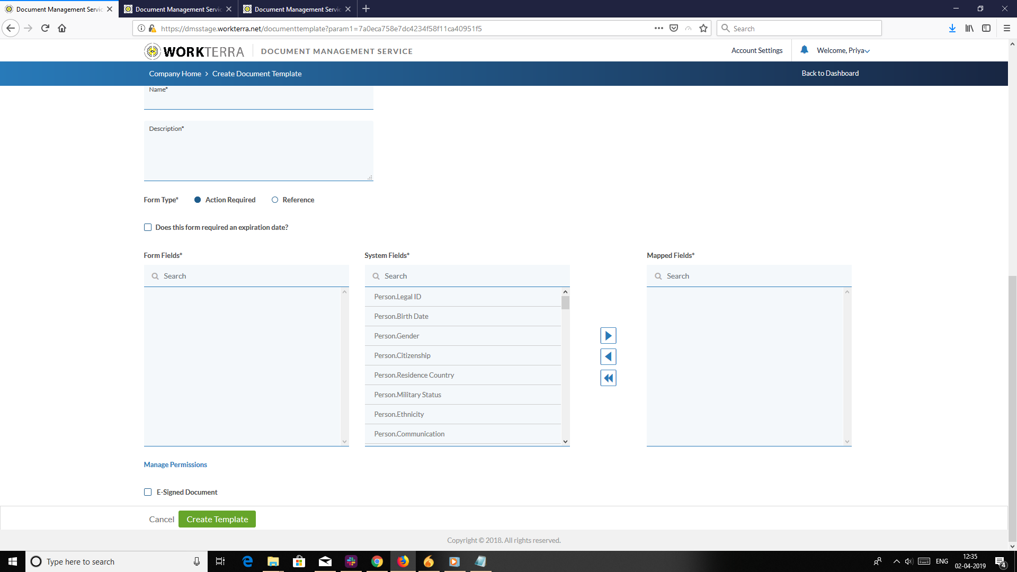Select the Reference form type
This screenshot has height=572, width=1017.
[275, 200]
